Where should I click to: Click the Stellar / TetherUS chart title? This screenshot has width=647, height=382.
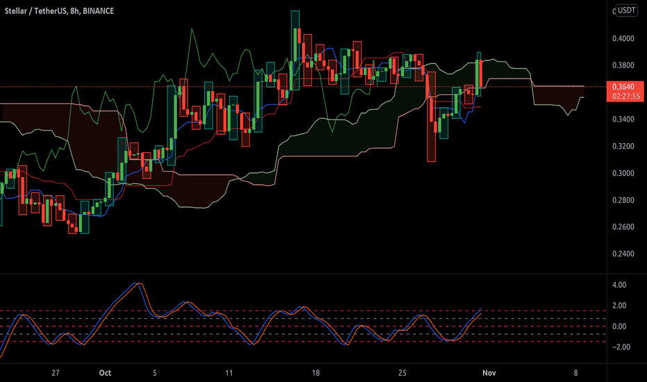point(59,11)
